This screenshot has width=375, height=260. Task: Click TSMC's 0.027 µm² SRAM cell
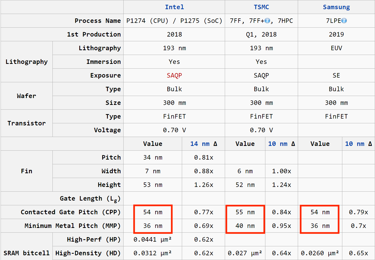(245, 253)
